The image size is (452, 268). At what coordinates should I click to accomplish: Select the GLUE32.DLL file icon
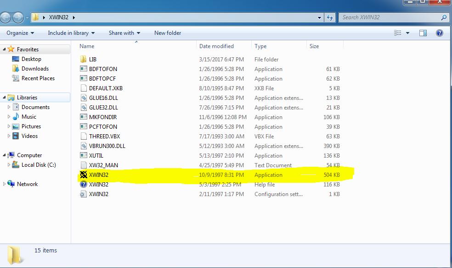[x=83, y=107]
